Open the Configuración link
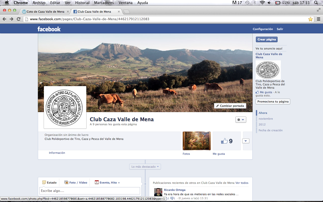This screenshot has height=202, width=323. pos(263,29)
